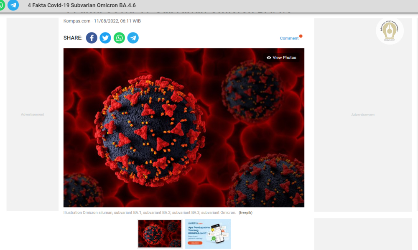The height and width of the screenshot is (250, 418).
Task: Share article via Facebook icon
Action: [x=92, y=38]
